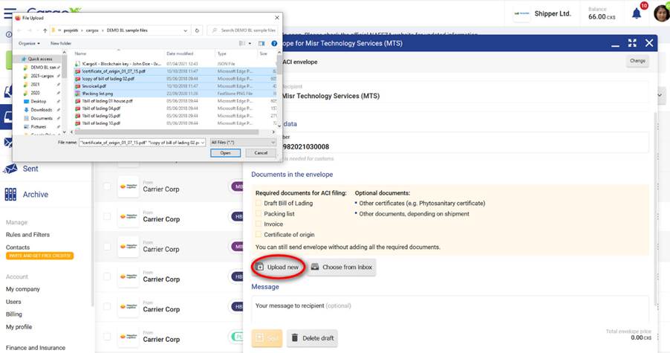Click the Change envelope type button

(637, 61)
